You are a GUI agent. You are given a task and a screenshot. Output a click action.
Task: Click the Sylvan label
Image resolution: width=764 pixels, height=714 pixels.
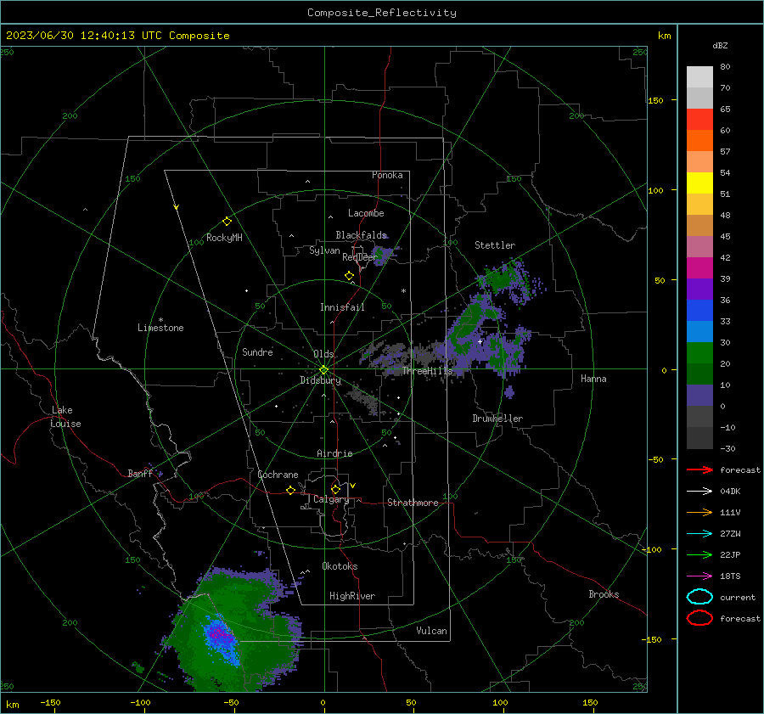(x=324, y=250)
